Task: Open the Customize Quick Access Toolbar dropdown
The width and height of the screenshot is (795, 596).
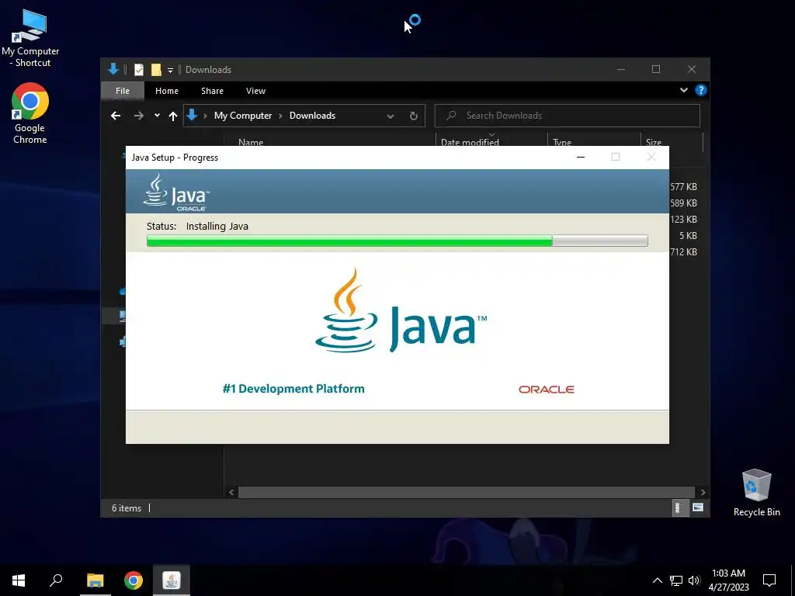Action: point(170,71)
